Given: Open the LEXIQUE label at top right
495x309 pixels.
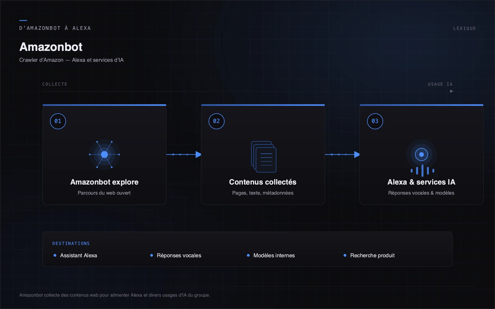Looking at the screenshot, I should tap(464, 28).
